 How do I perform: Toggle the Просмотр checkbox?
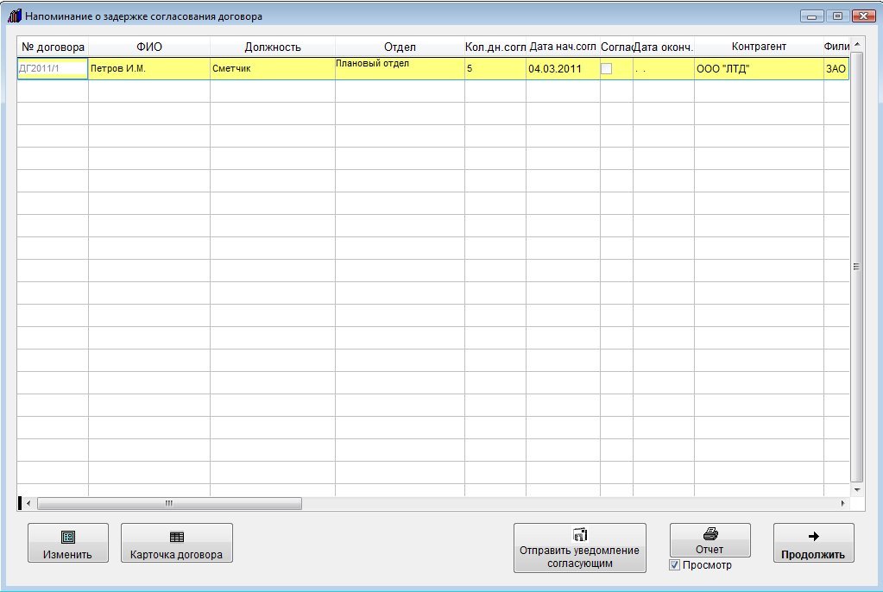(x=675, y=565)
